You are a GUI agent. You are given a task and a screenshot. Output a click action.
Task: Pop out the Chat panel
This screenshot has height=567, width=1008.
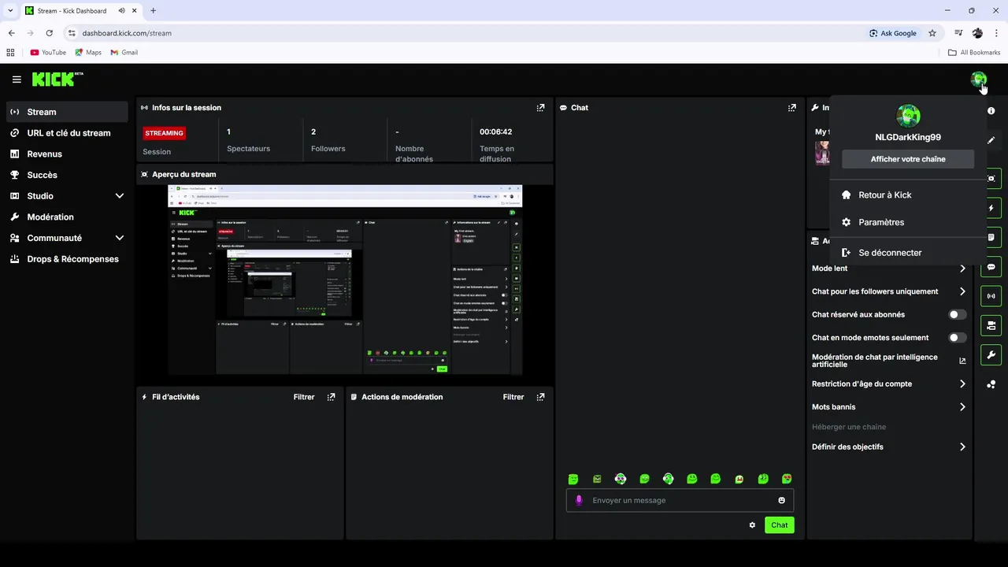[792, 108]
